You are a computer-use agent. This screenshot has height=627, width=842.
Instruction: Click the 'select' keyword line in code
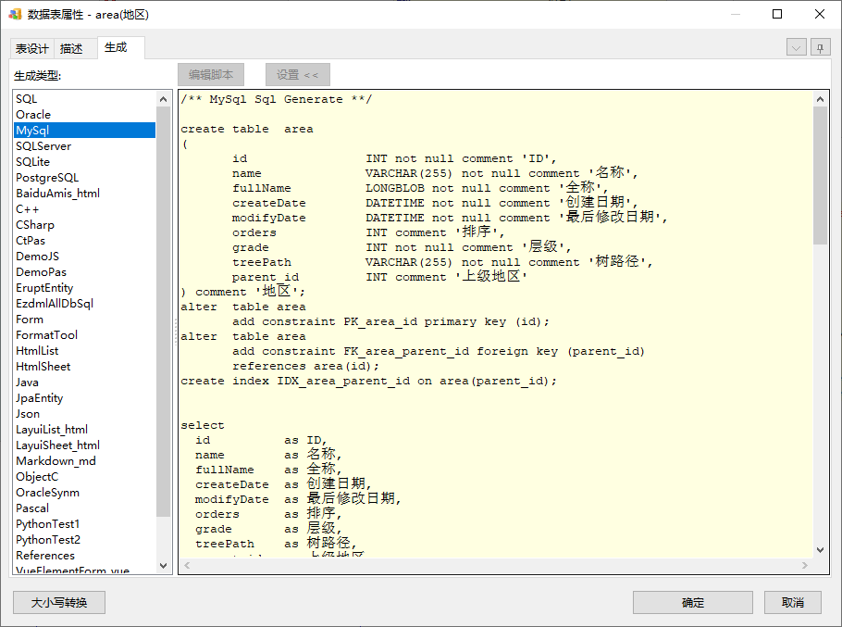coord(203,425)
